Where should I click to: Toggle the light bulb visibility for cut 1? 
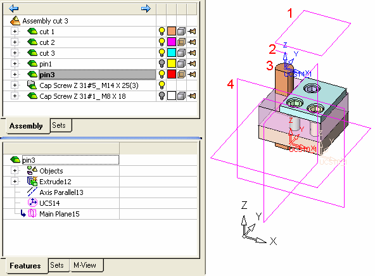point(162,31)
